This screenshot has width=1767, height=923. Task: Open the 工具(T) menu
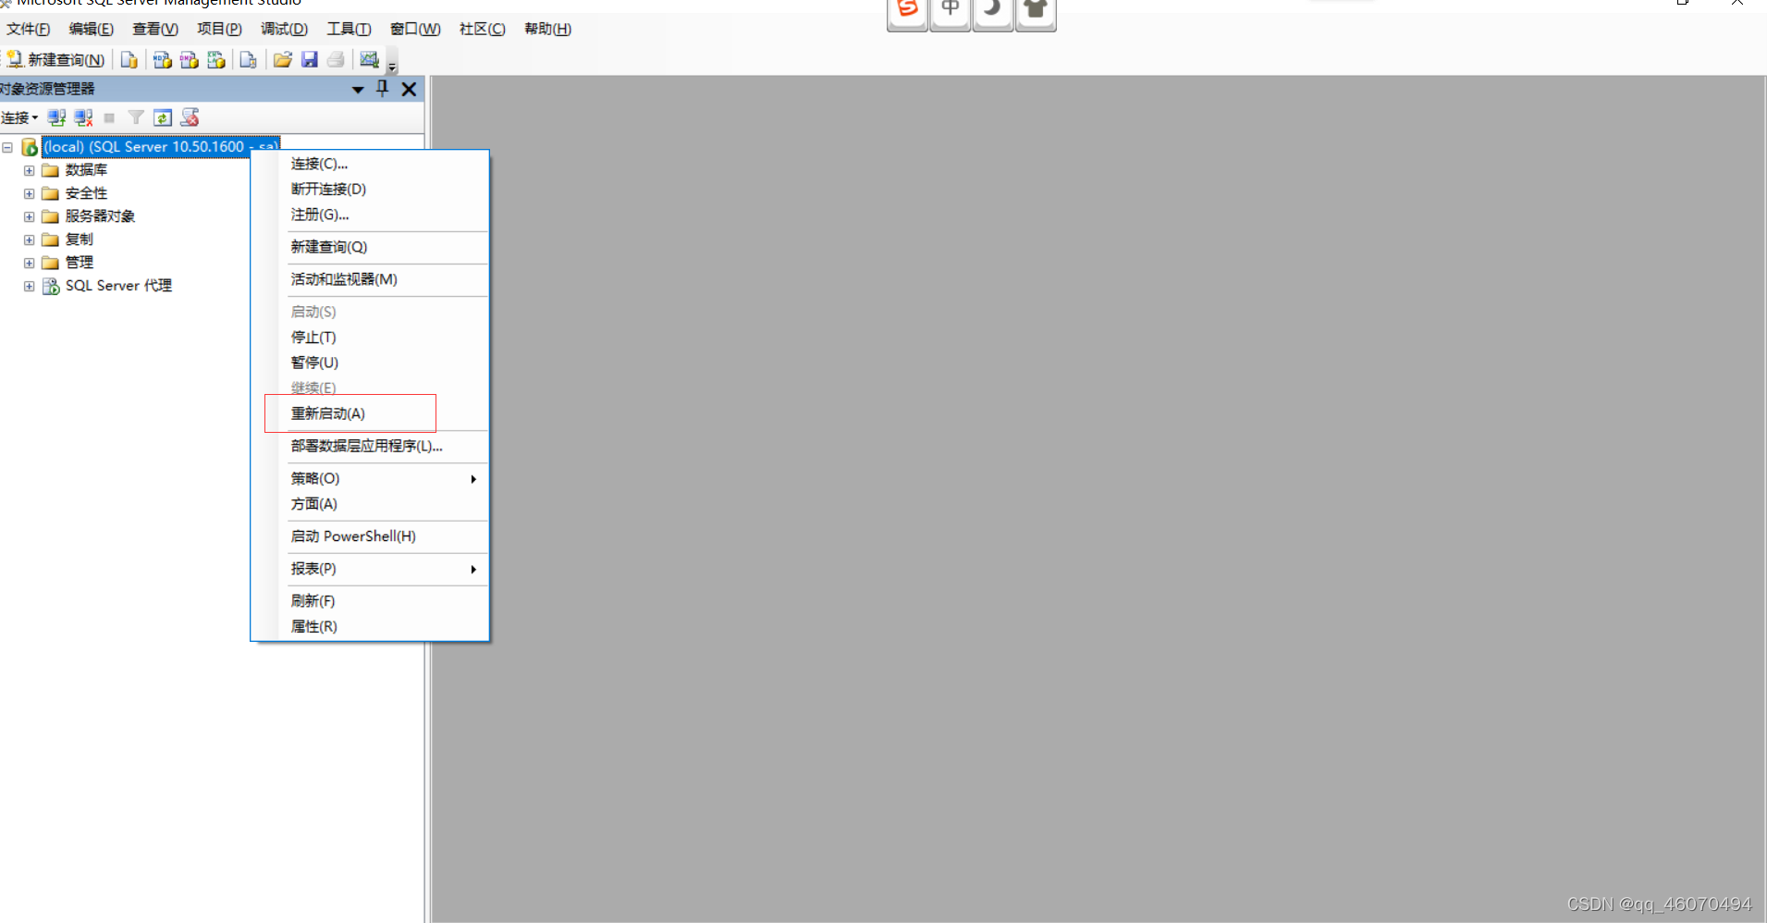point(349,30)
